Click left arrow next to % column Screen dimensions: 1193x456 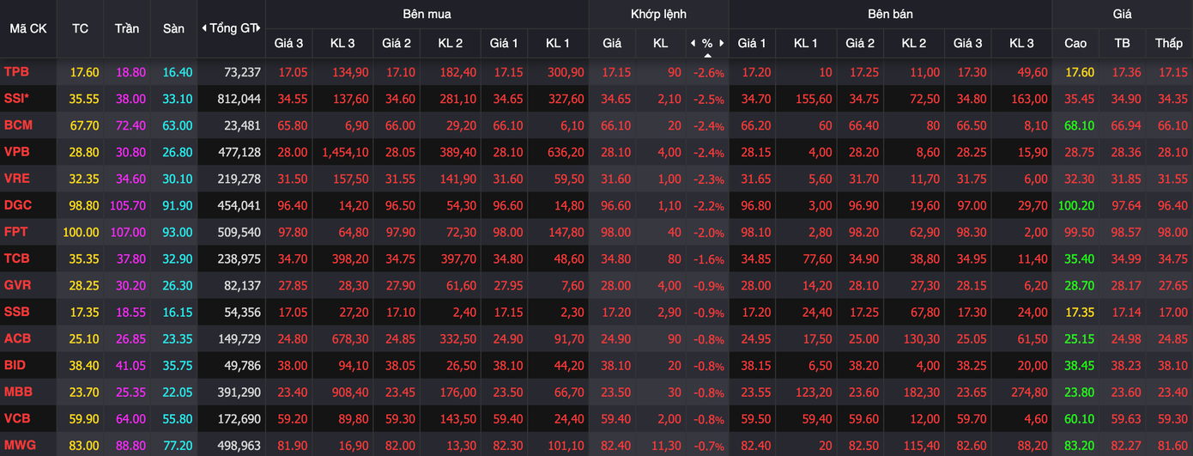click(x=693, y=43)
